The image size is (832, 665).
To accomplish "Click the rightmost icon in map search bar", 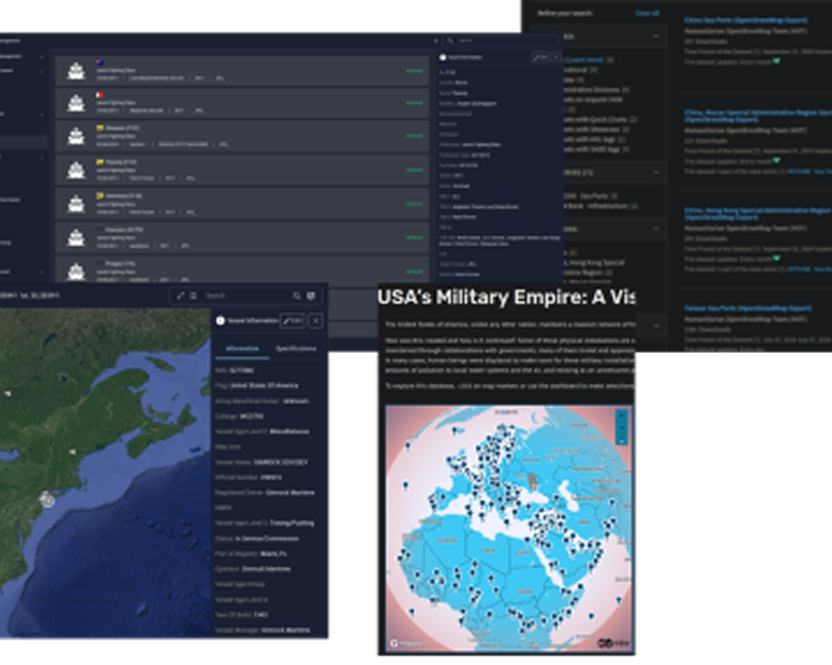I will 311,296.
